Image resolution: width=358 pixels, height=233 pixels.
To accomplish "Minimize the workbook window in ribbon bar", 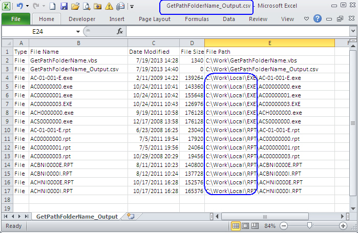I will pos(329,19).
